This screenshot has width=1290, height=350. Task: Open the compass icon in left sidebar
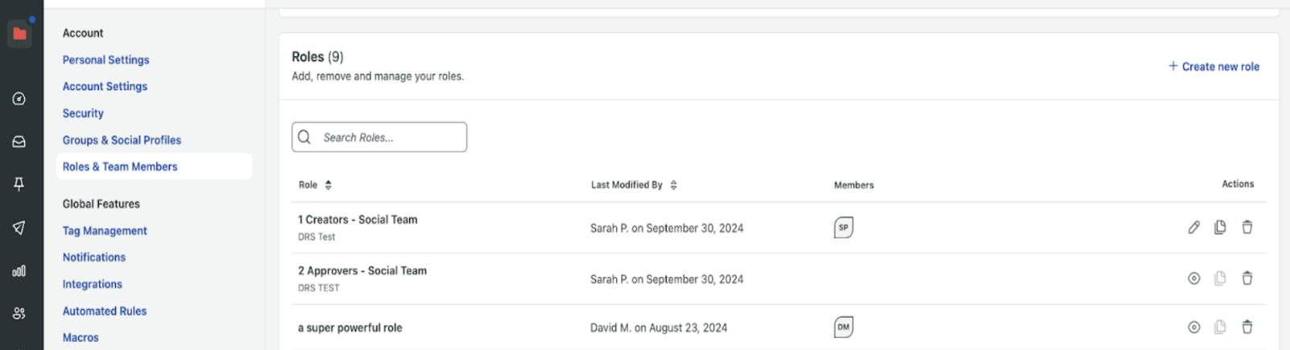(19, 99)
